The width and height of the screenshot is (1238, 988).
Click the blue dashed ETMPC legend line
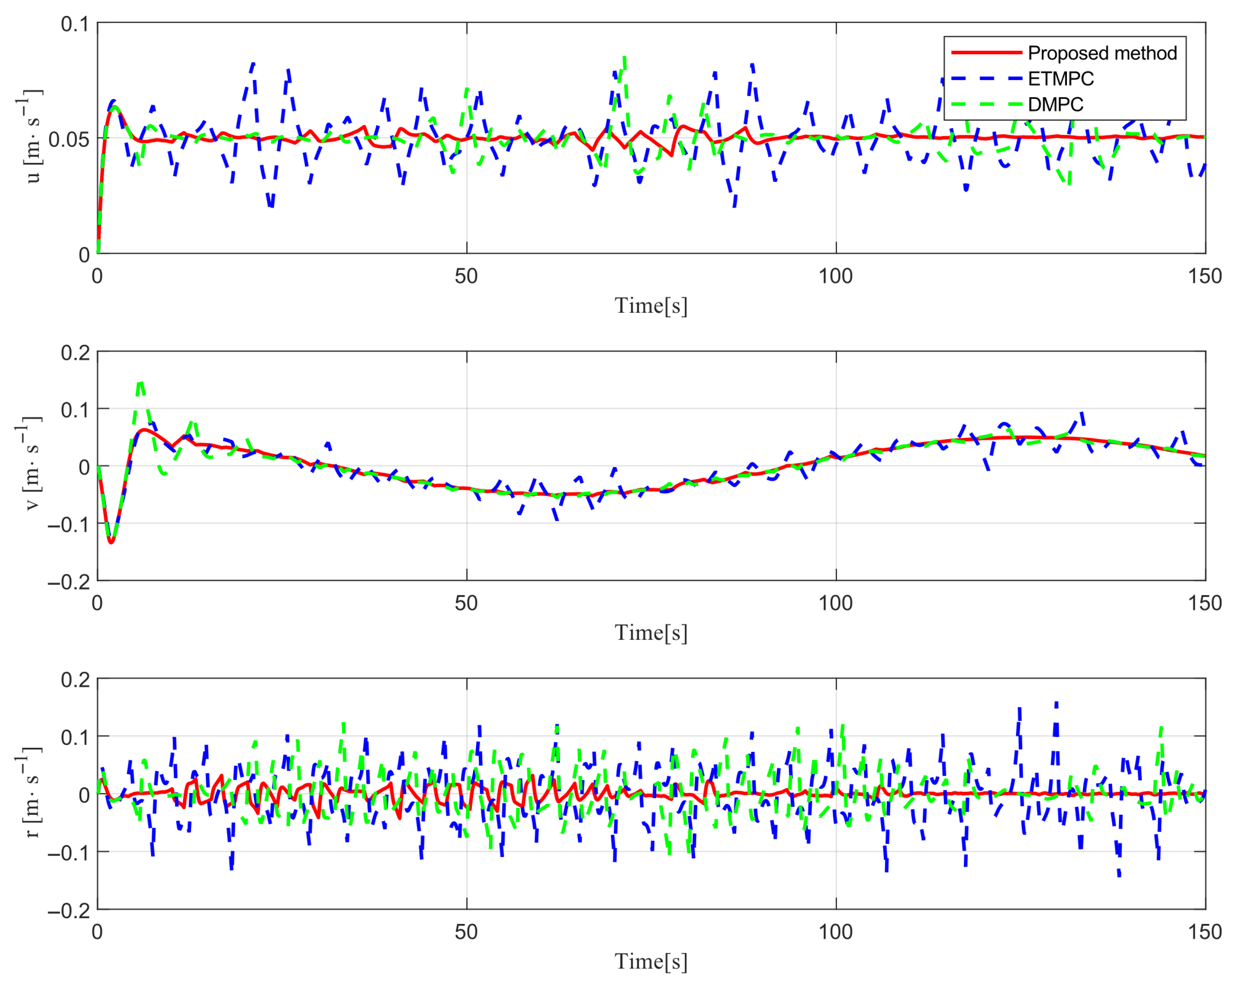point(986,78)
